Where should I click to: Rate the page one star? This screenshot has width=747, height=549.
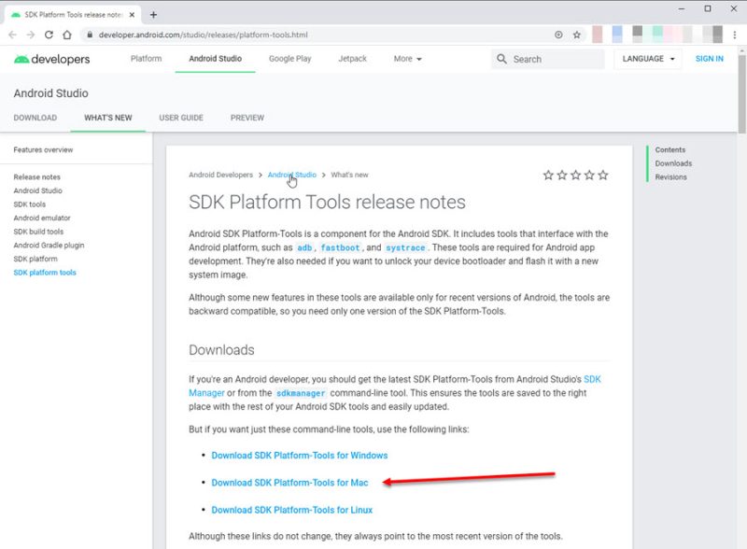[x=548, y=175]
